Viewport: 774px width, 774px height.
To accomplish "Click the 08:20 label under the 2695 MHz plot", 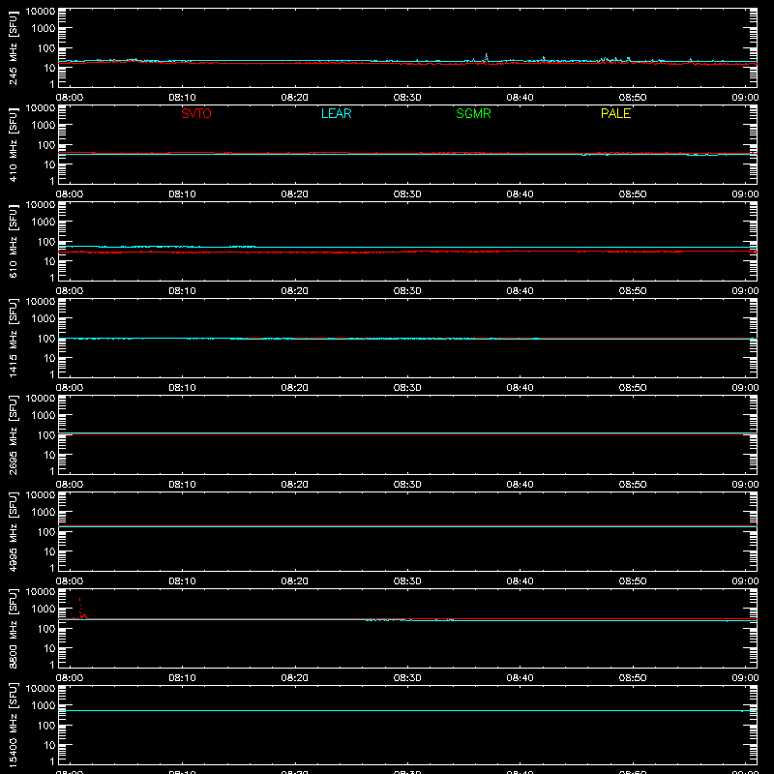I will click(295, 485).
